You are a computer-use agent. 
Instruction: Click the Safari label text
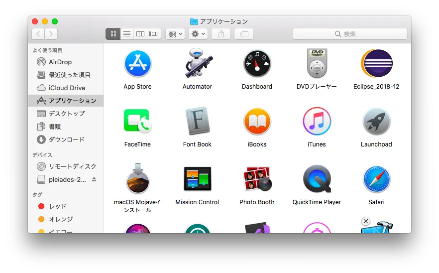[376, 202]
